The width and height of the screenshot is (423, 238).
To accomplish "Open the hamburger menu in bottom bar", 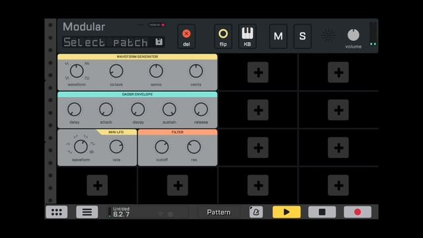I will [x=87, y=212].
